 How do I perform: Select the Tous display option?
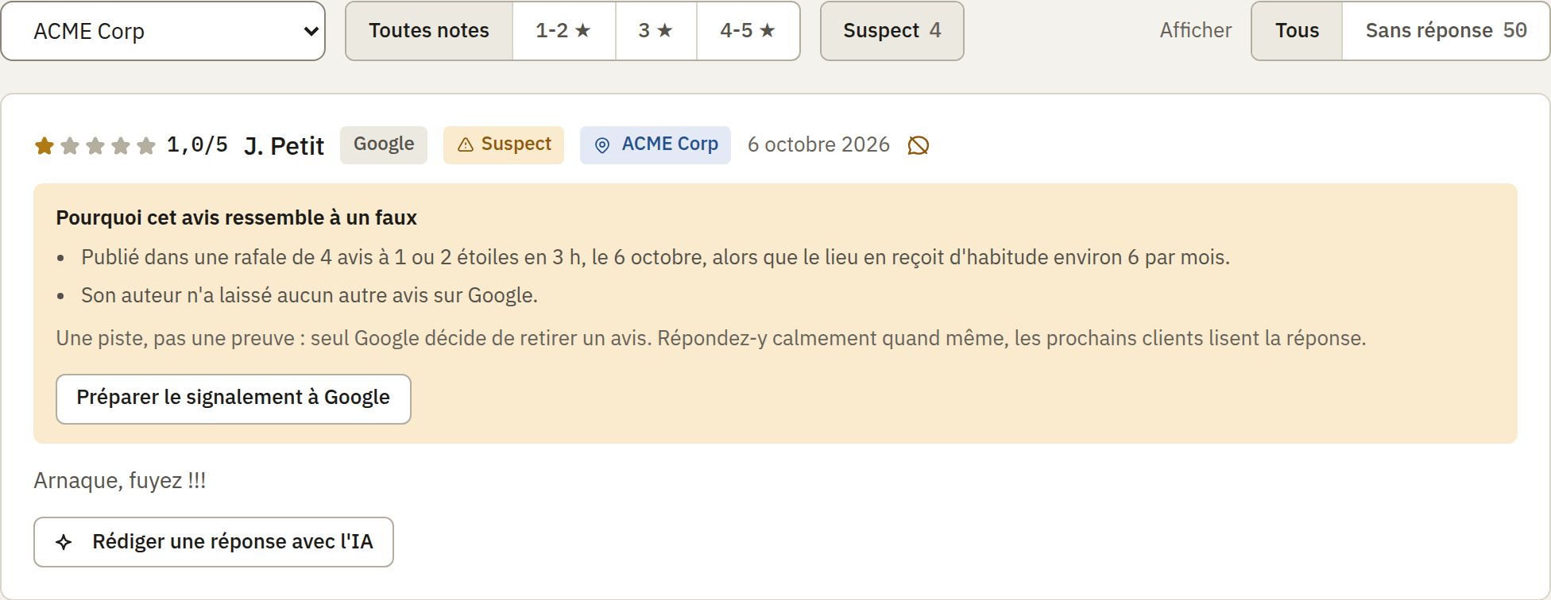tap(1297, 31)
